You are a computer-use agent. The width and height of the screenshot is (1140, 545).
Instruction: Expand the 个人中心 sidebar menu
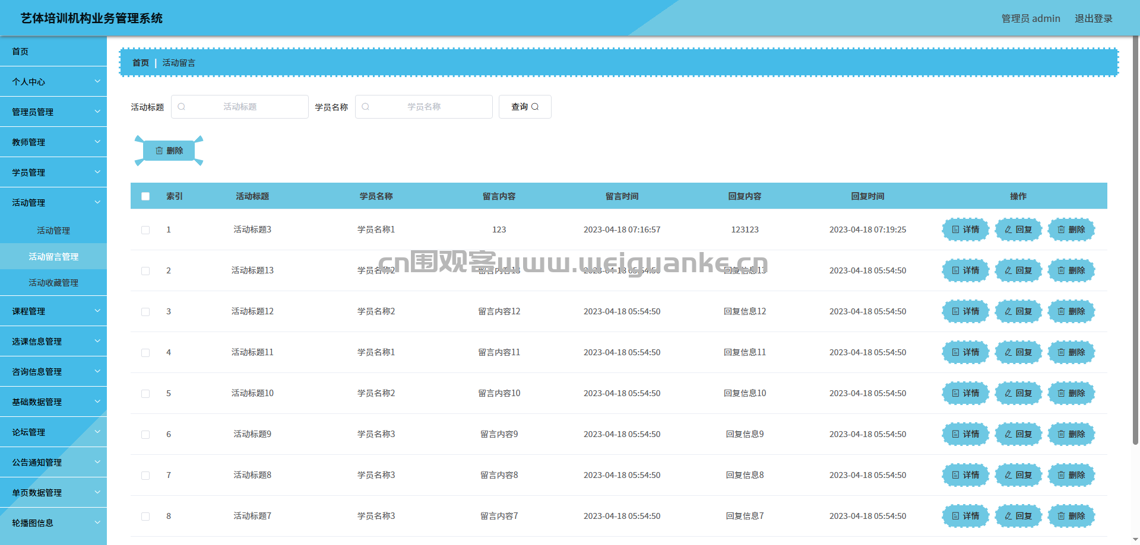click(x=53, y=82)
